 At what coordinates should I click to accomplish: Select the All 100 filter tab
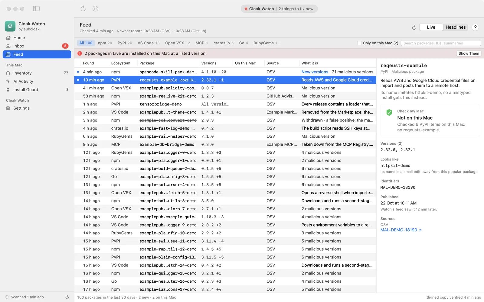tap(86, 43)
